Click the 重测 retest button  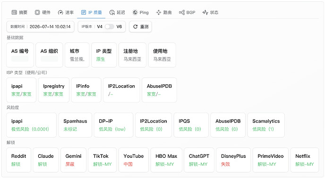pyautogui.click(x=140, y=26)
